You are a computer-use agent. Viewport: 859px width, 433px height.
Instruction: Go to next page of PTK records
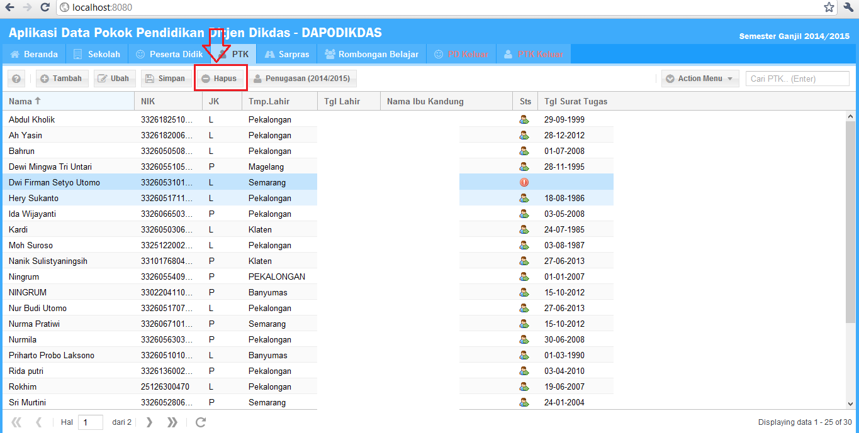pos(149,422)
